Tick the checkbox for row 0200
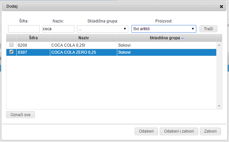 pyautogui.click(x=11, y=45)
